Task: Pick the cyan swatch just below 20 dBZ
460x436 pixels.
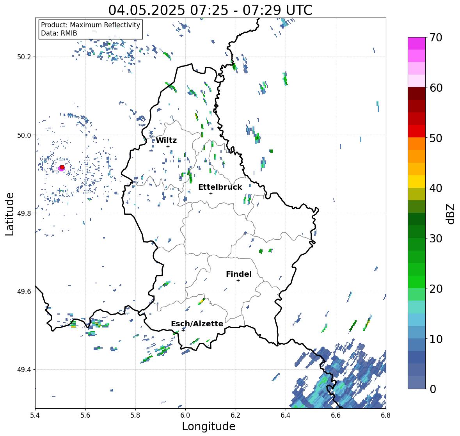Action: 417,307
